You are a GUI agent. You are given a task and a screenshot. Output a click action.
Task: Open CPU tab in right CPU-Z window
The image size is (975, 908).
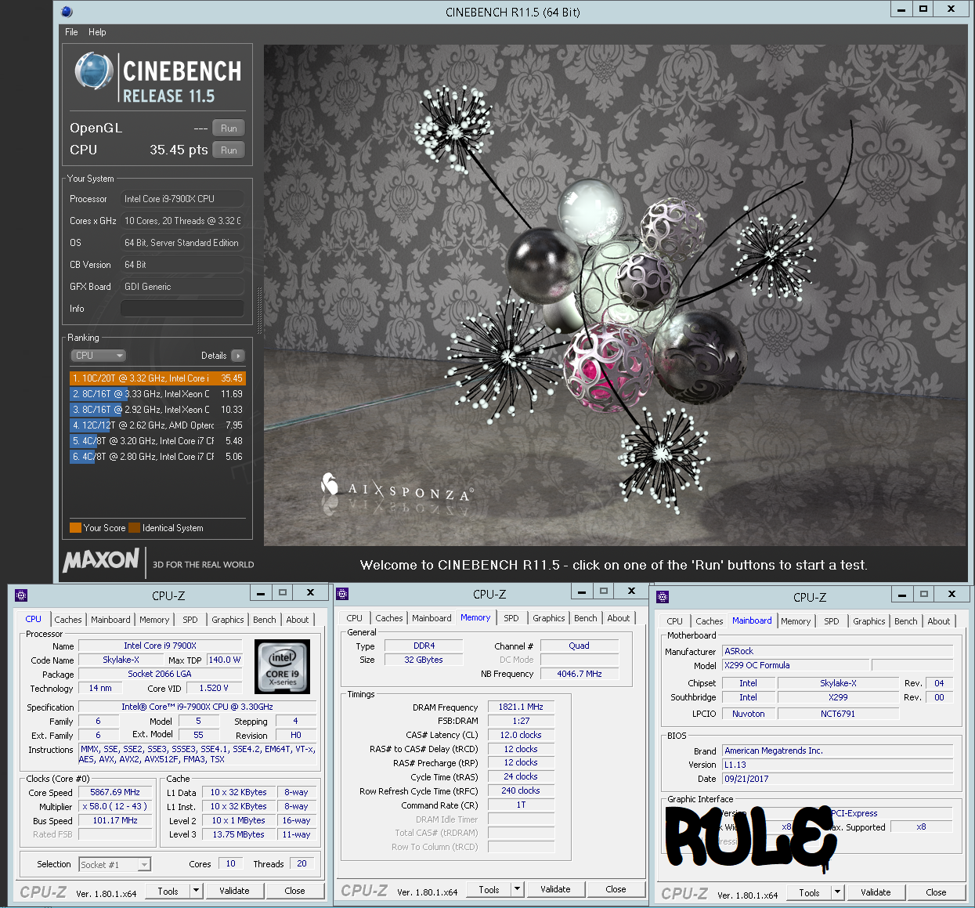675,621
